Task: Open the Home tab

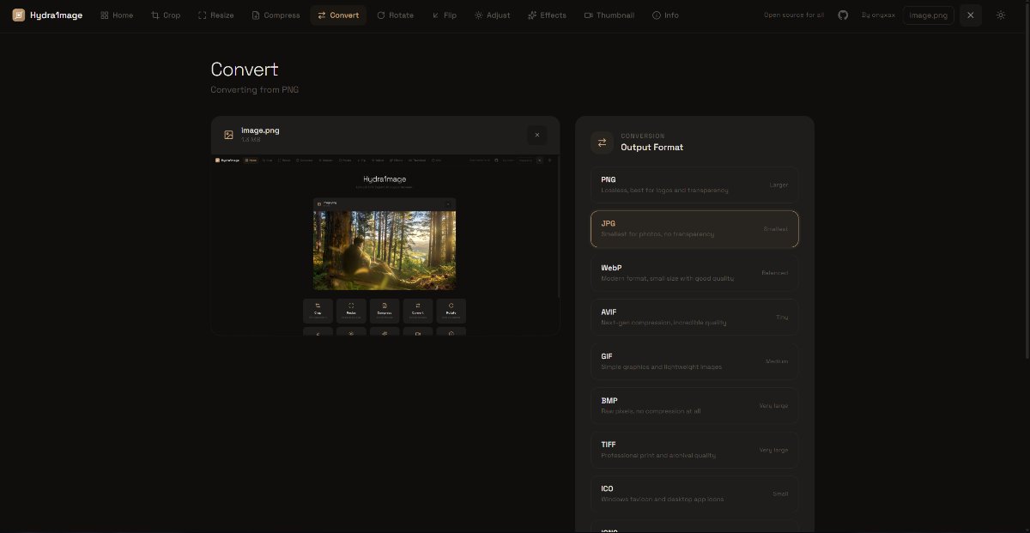Action: tap(117, 15)
